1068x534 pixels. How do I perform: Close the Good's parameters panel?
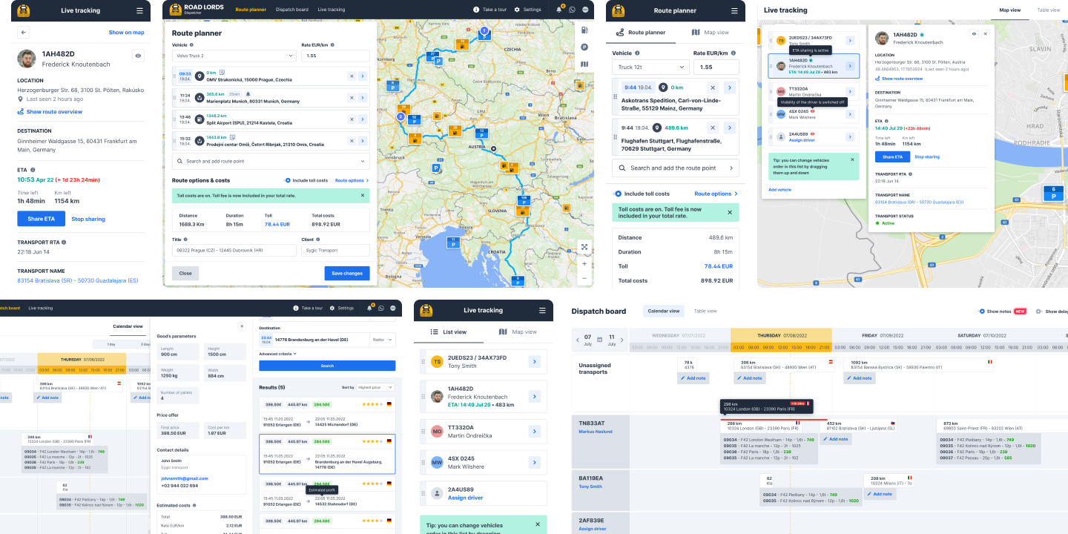(241, 326)
